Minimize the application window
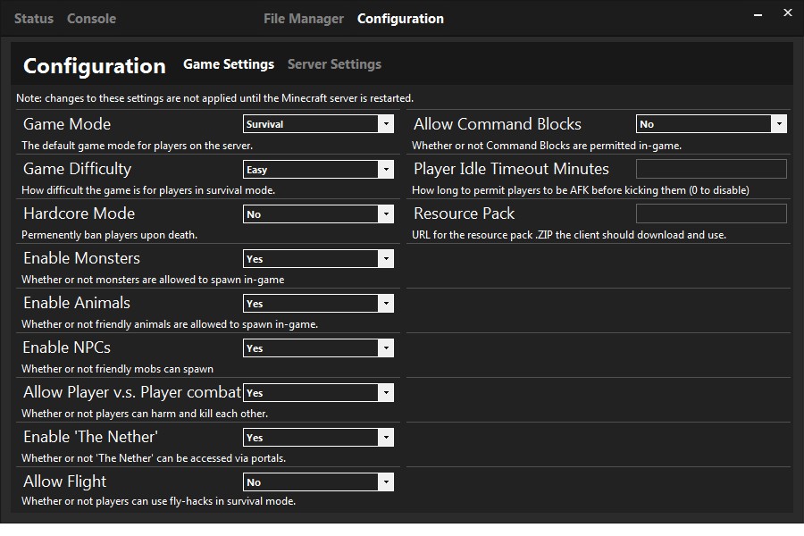 [757, 13]
